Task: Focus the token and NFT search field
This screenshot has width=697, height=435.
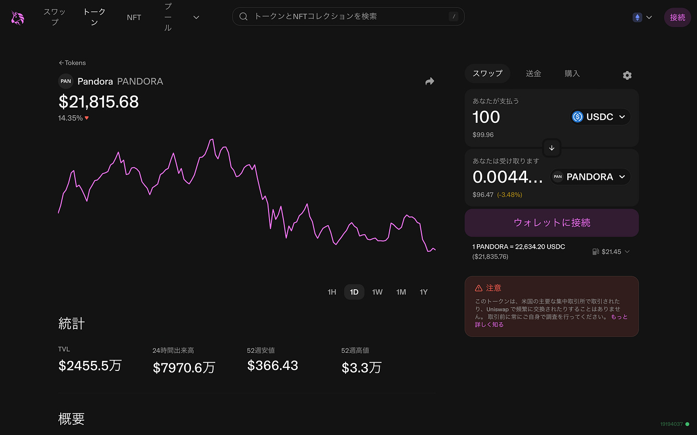Action: (348, 16)
